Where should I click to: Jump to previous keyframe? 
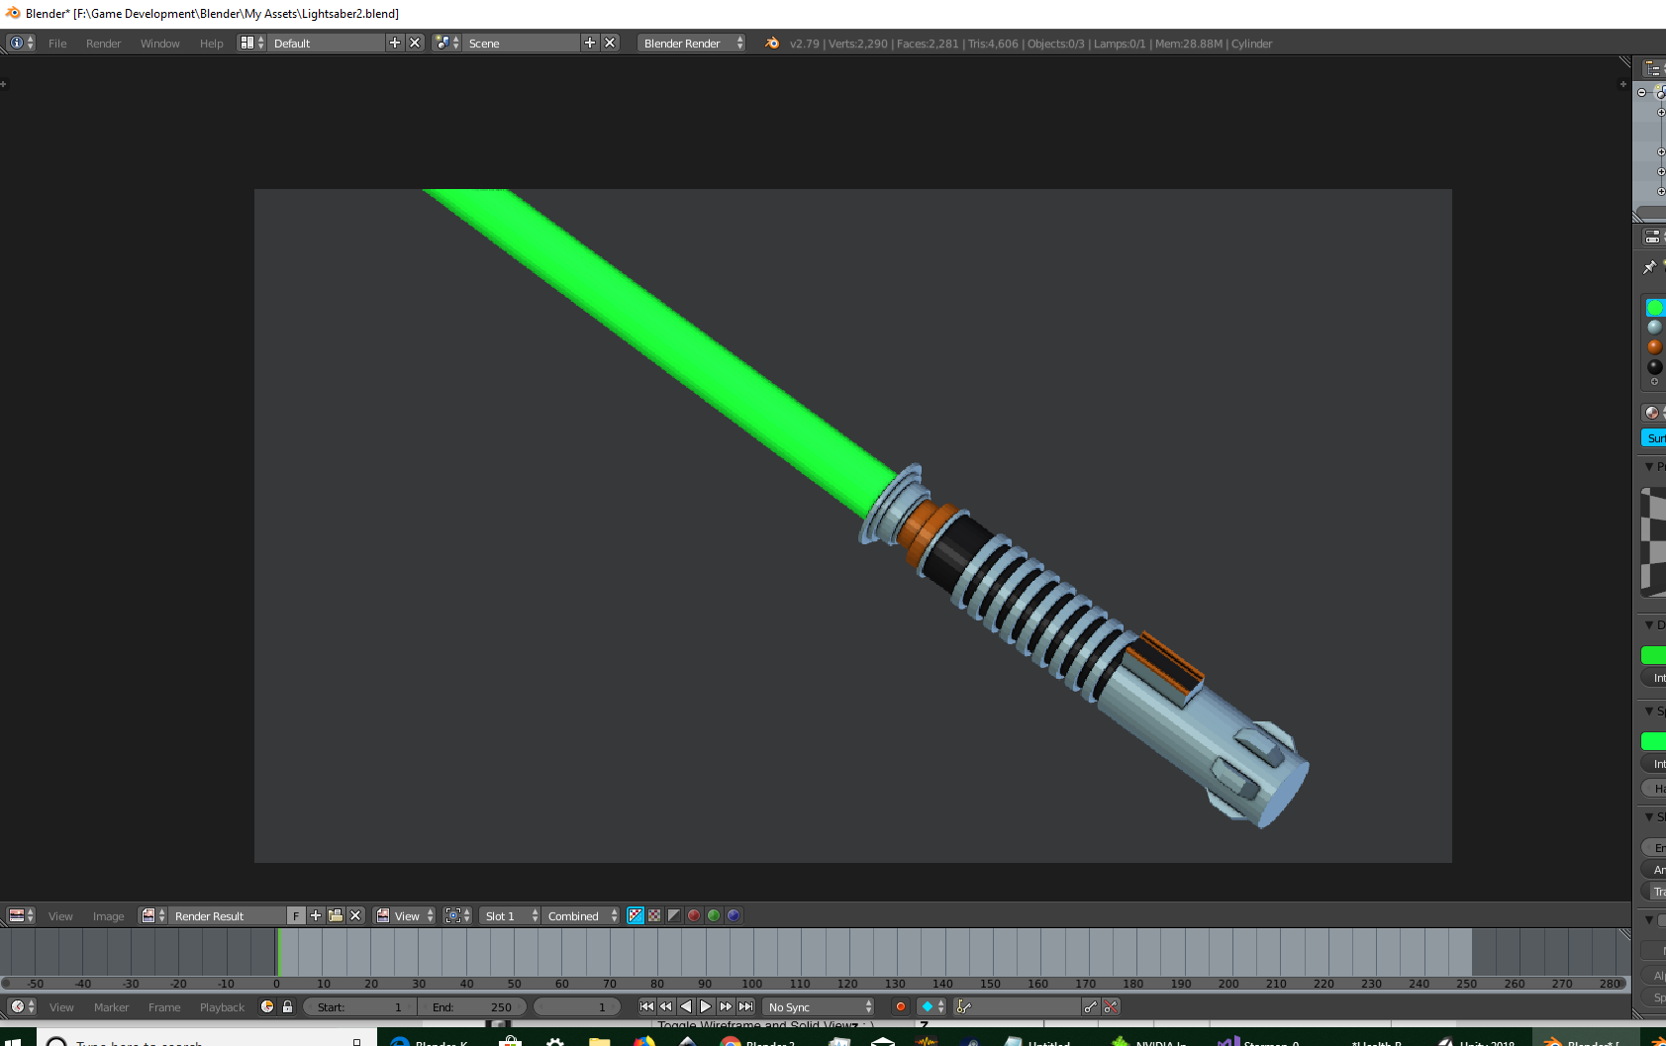[x=666, y=1006]
